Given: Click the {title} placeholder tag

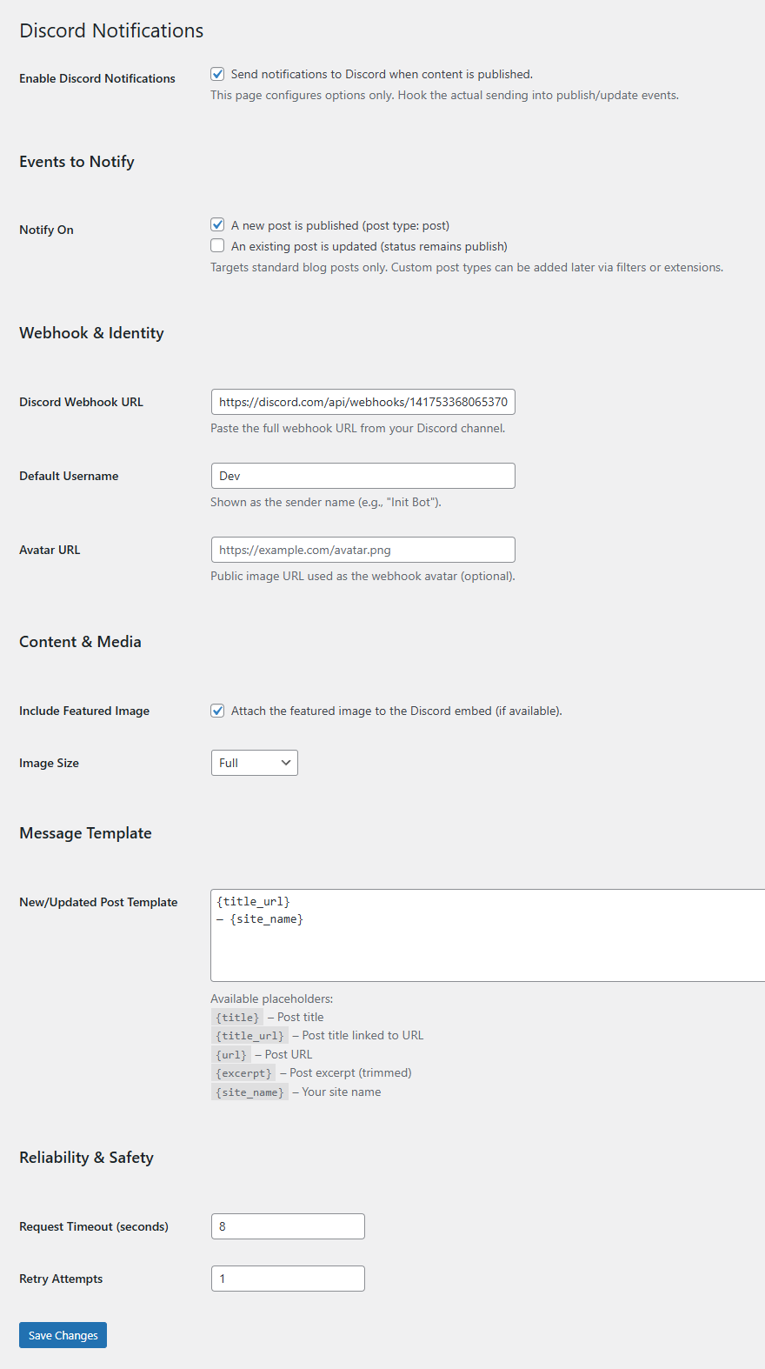Looking at the screenshot, I should (237, 1018).
